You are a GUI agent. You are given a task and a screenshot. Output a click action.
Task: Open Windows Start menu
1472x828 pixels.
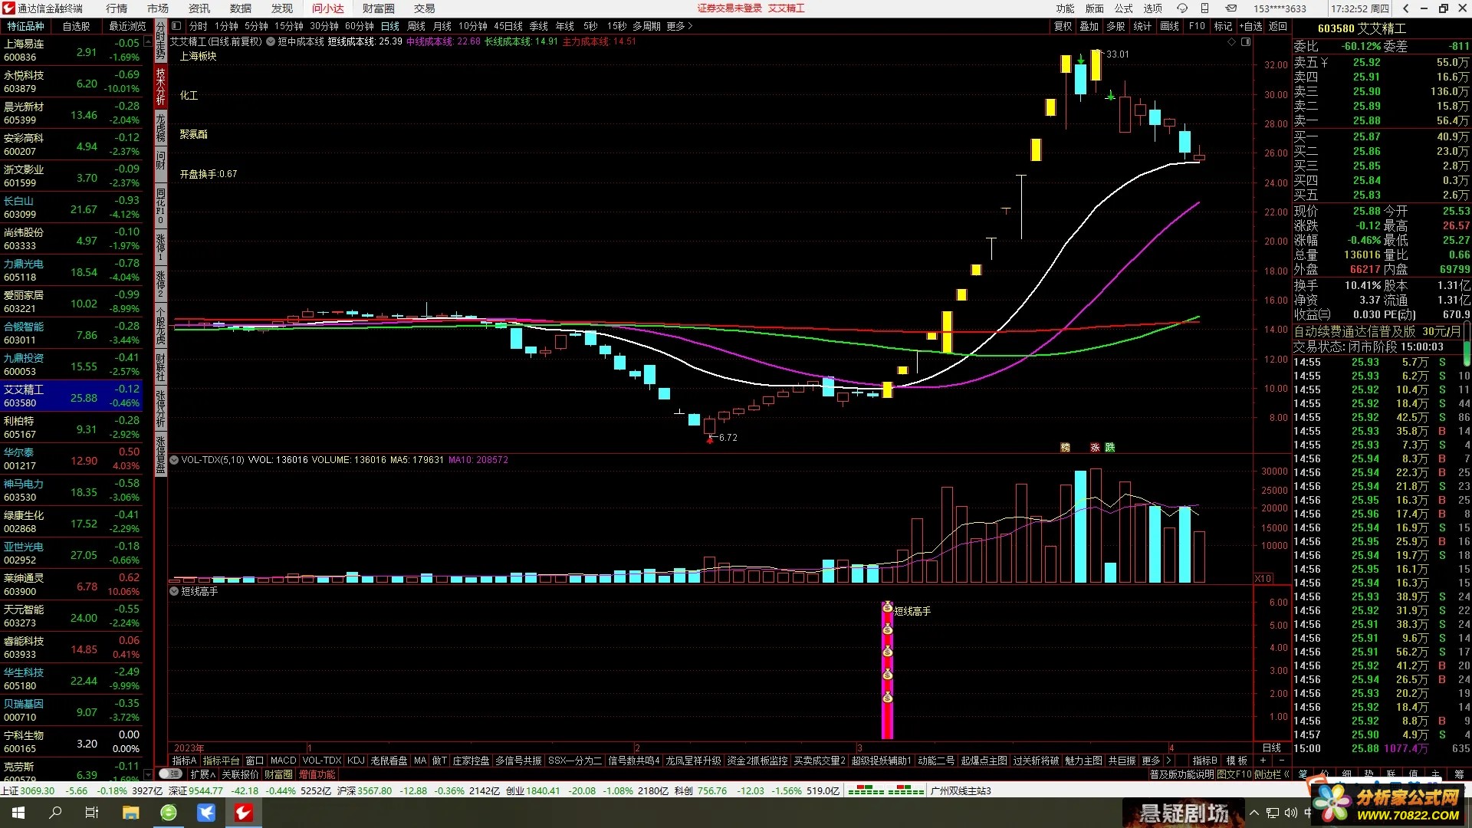click(x=18, y=813)
